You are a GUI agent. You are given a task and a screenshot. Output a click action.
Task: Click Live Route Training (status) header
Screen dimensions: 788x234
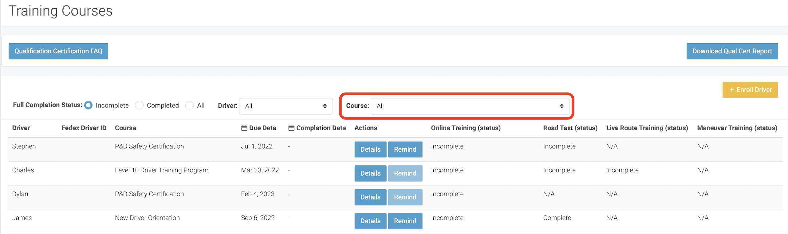coord(647,128)
